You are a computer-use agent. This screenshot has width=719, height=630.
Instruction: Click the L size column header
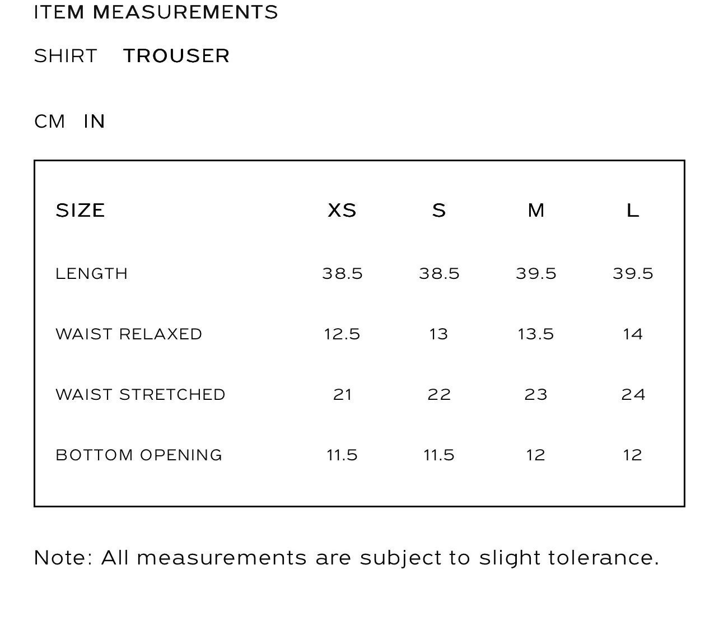(633, 211)
